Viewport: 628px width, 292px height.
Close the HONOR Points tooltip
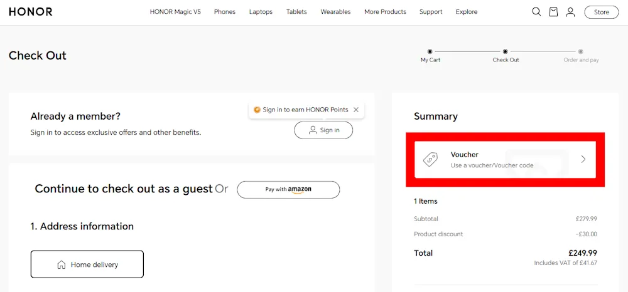point(356,110)
